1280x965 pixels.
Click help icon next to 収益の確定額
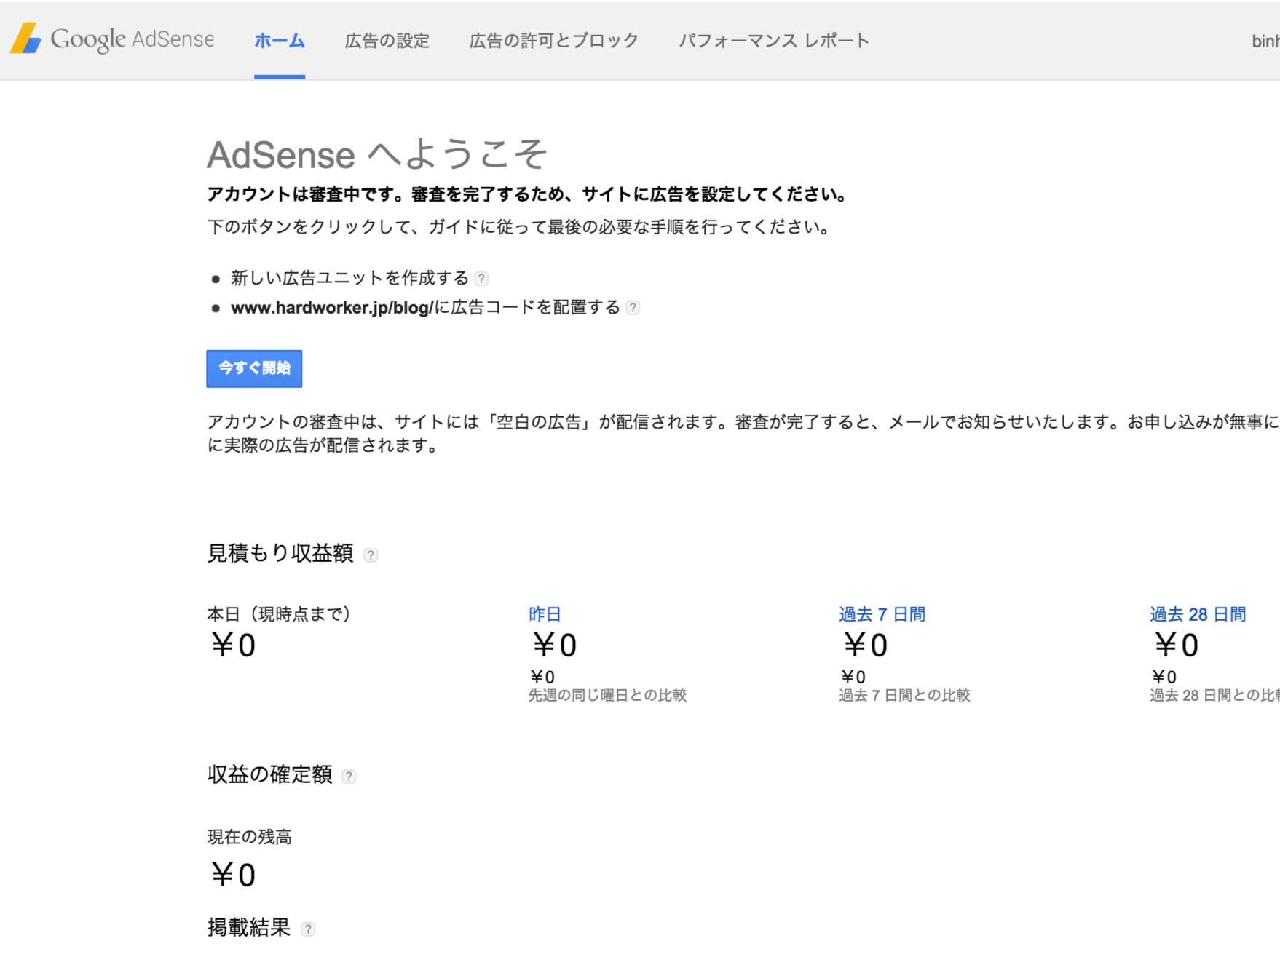tap(349, 777)
